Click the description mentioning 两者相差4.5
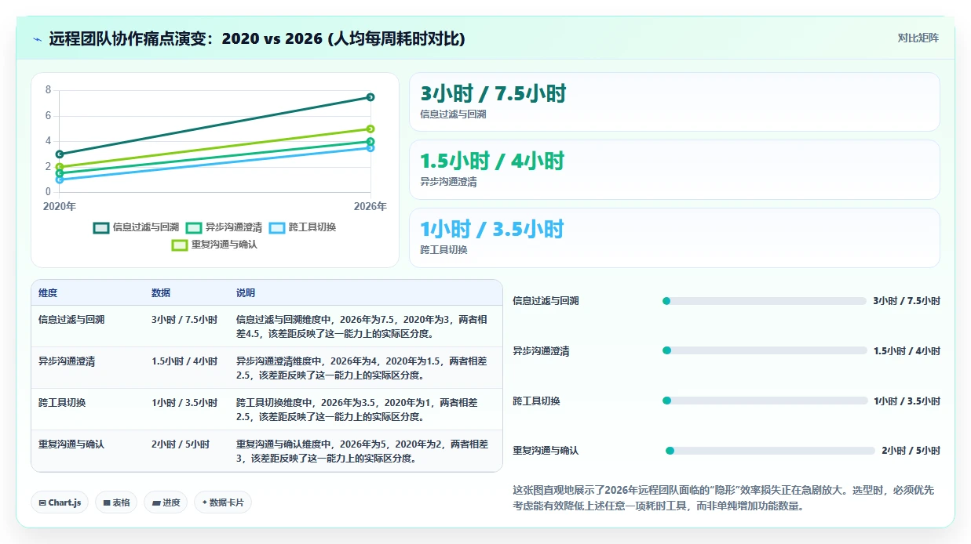This screenshot has height=544, width=971. coord(362,326)
